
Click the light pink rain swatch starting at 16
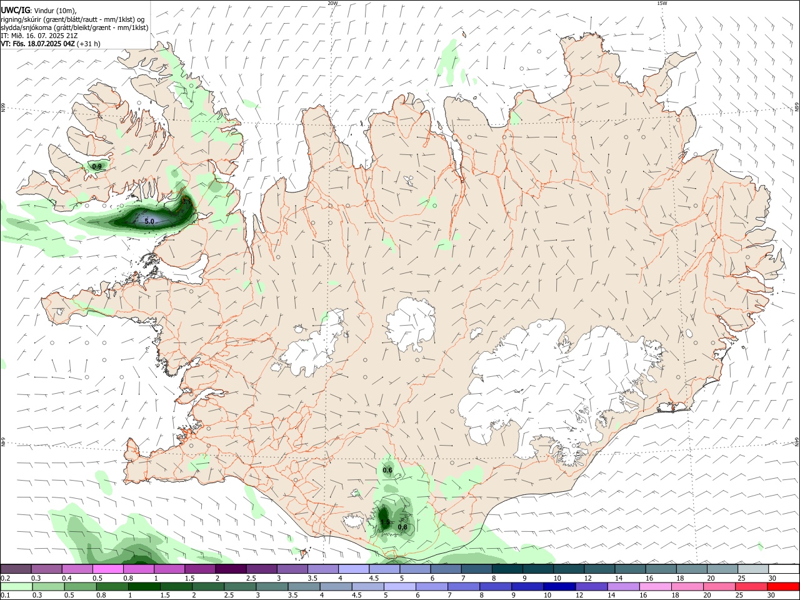(655, 586)
